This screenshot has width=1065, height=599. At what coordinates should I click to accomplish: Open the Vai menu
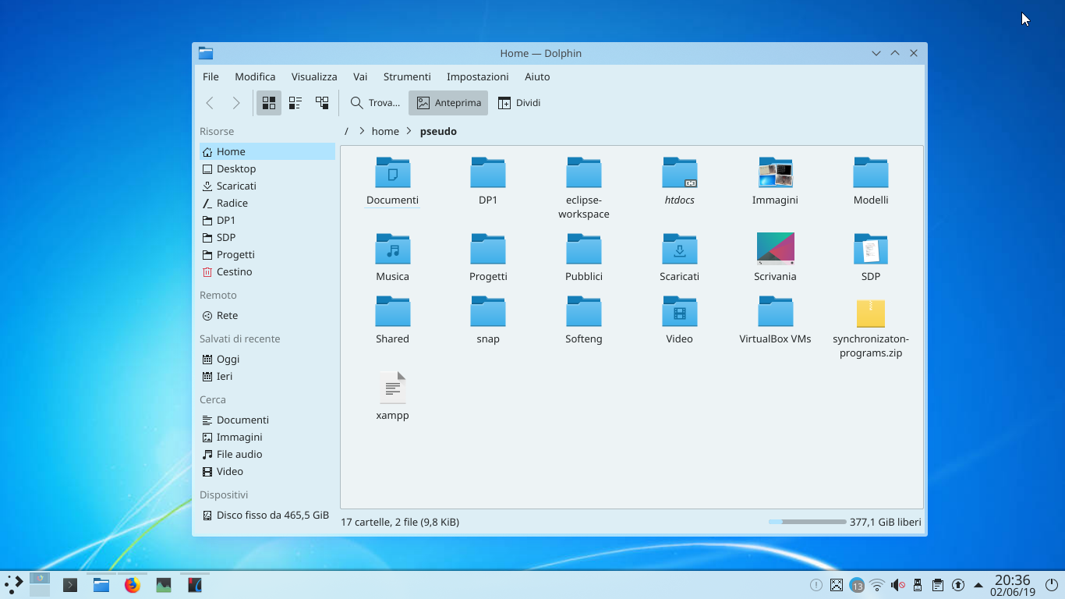[x=360, y=76]
